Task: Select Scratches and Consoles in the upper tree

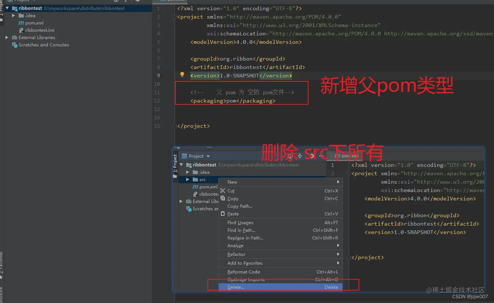Action: 43,45
